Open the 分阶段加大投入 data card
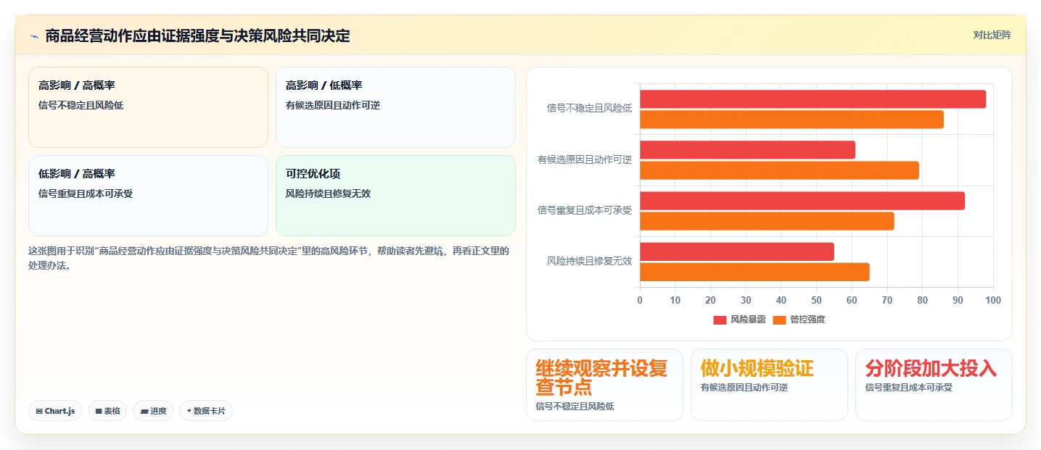Screen dimensions: 1041x450 coord(934,385)
